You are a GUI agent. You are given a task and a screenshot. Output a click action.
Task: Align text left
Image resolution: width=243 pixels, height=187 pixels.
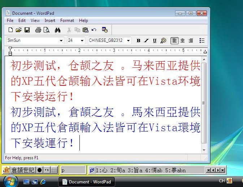coord(174,41)
